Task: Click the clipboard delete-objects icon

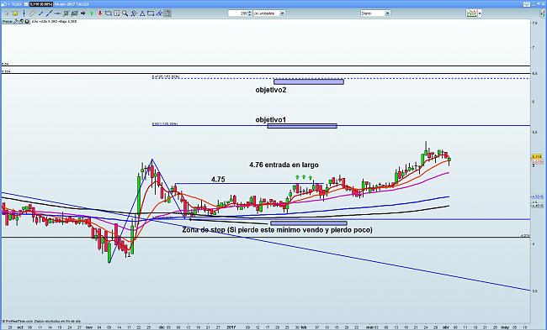Action: coord(167,13)
